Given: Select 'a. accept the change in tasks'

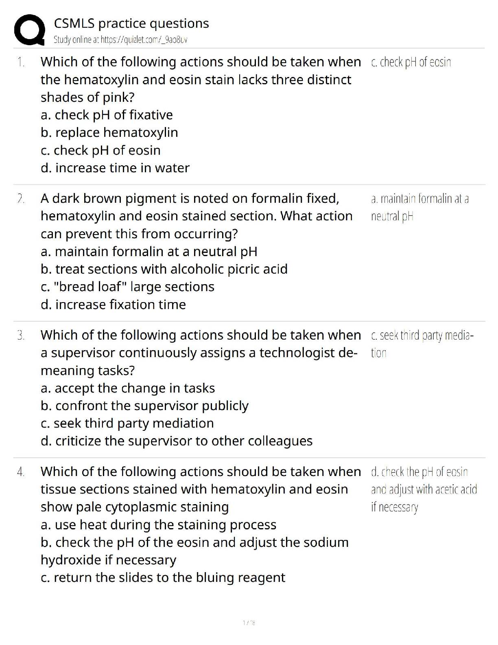Looking at the screenshot, I should [128, 388].
